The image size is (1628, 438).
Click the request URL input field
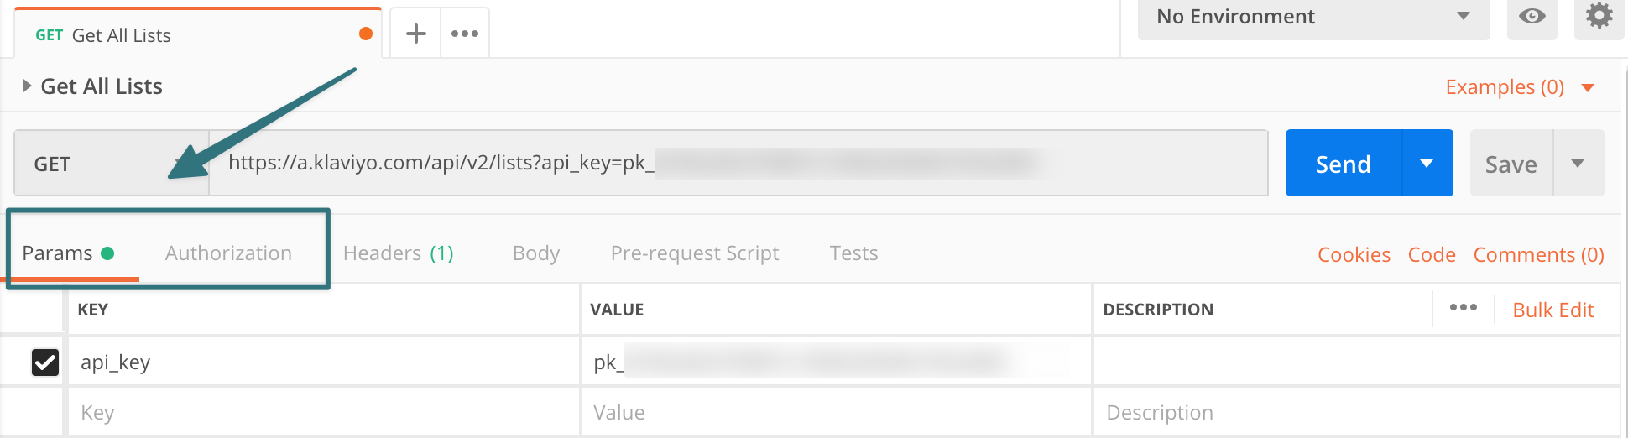[738, 163]
